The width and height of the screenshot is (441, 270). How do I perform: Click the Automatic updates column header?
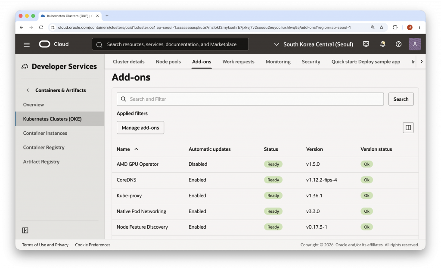210,149
